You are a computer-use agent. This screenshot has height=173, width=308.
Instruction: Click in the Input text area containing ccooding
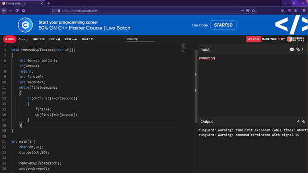point(253,84)
